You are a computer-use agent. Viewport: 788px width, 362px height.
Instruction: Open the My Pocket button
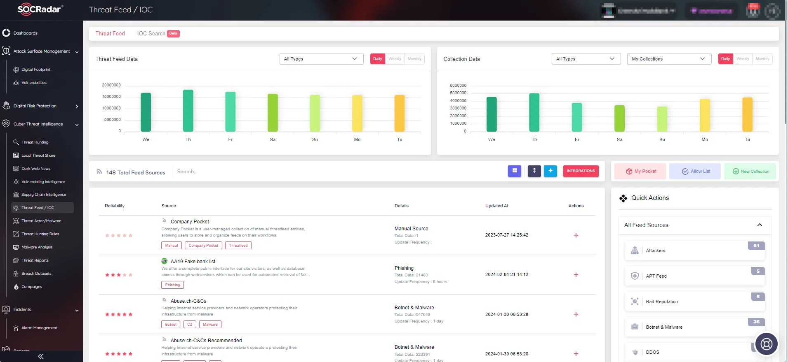(x=640, y=171)
